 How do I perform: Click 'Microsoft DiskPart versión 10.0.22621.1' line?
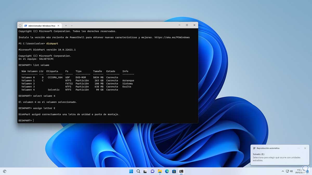coord(47,50)
